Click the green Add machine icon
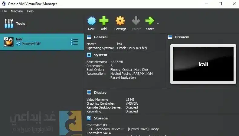This screenshot has height=136, width=239. [104, 21]
